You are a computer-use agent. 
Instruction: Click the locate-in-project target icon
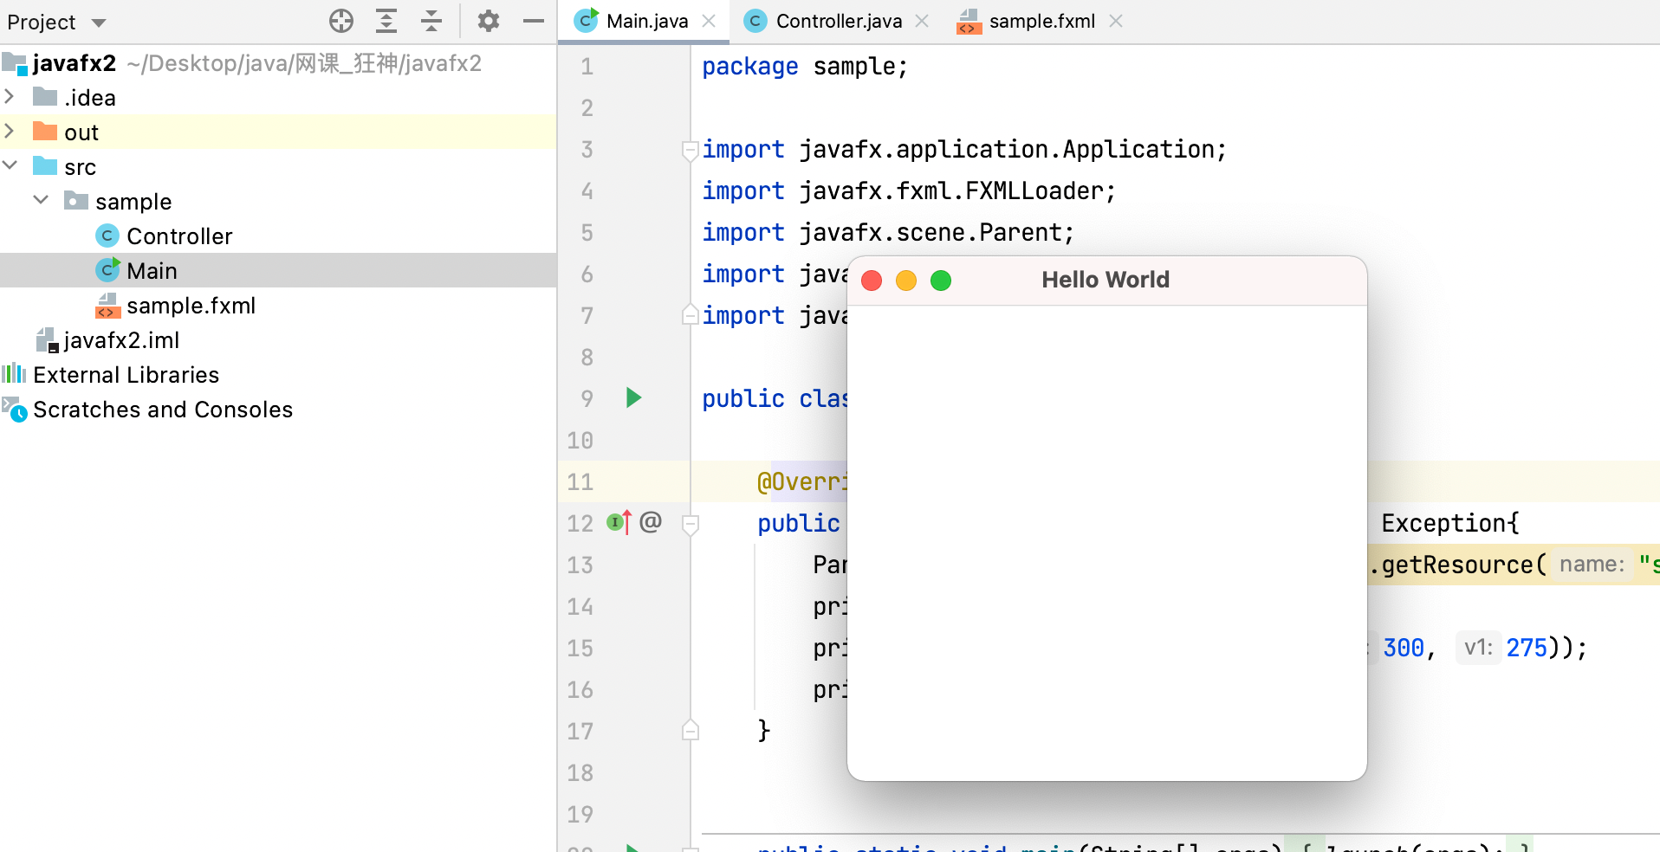pyautogui.click(x=341, y=21)
